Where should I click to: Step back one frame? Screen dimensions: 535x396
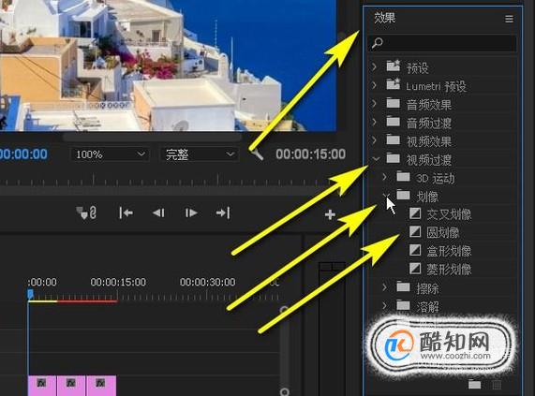coord(158,213)
